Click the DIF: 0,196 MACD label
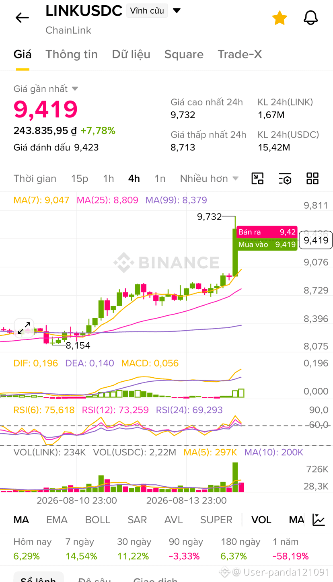This screenshot has height=582, width=333. tap(36, 363)
